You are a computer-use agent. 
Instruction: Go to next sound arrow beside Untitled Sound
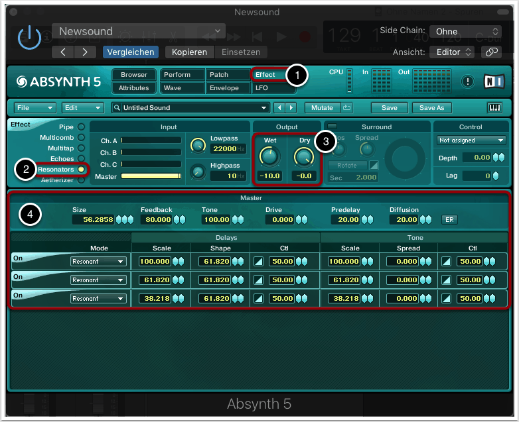[x=291, y=107]
